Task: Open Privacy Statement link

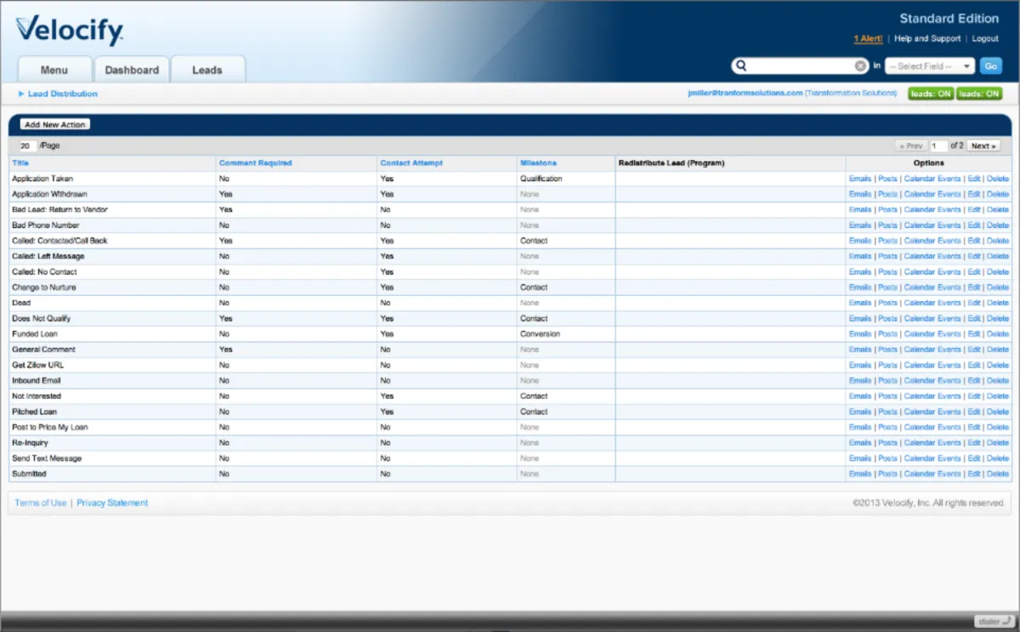Action: [x=112, y=503]
